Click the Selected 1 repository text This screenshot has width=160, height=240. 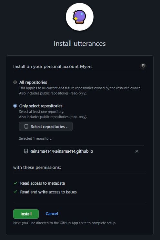(35, 138)
